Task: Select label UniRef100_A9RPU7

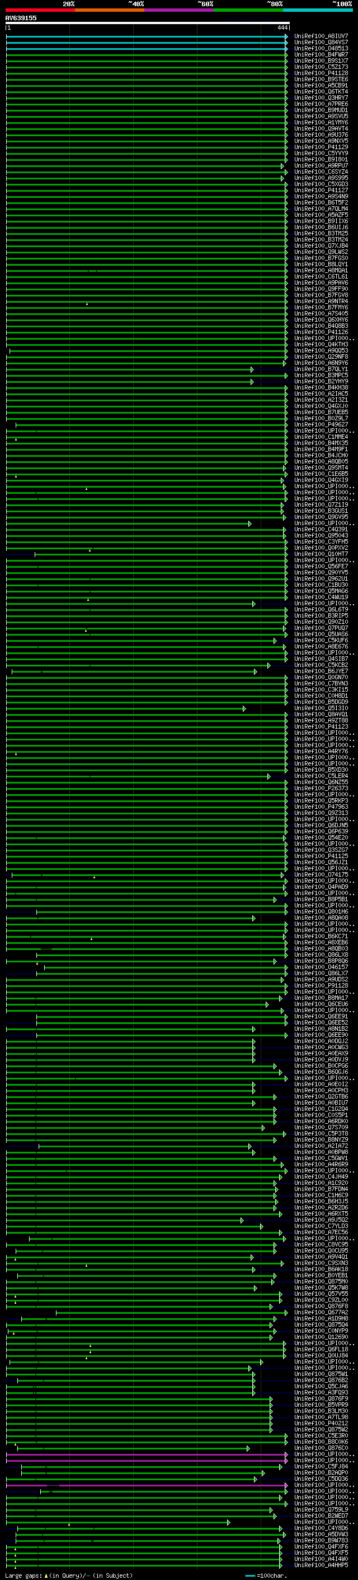Action: 321,165
